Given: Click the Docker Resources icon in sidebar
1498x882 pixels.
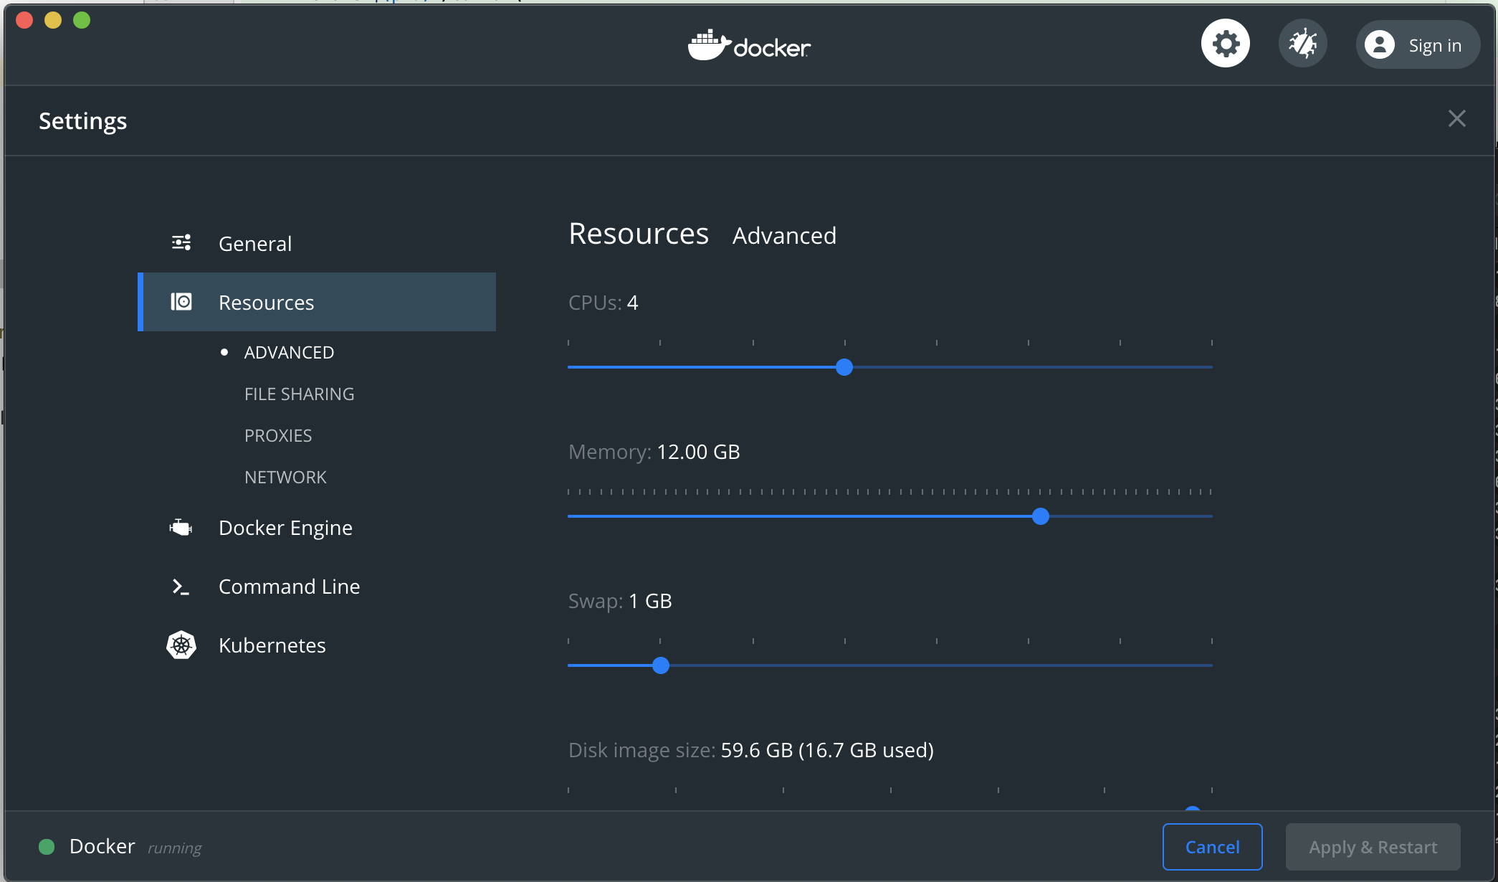Looking at the screenshot, I should (x=181, y=303).
